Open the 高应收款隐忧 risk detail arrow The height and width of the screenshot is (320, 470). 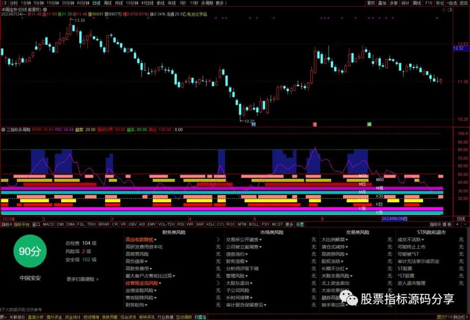click(x=218, y=240)
